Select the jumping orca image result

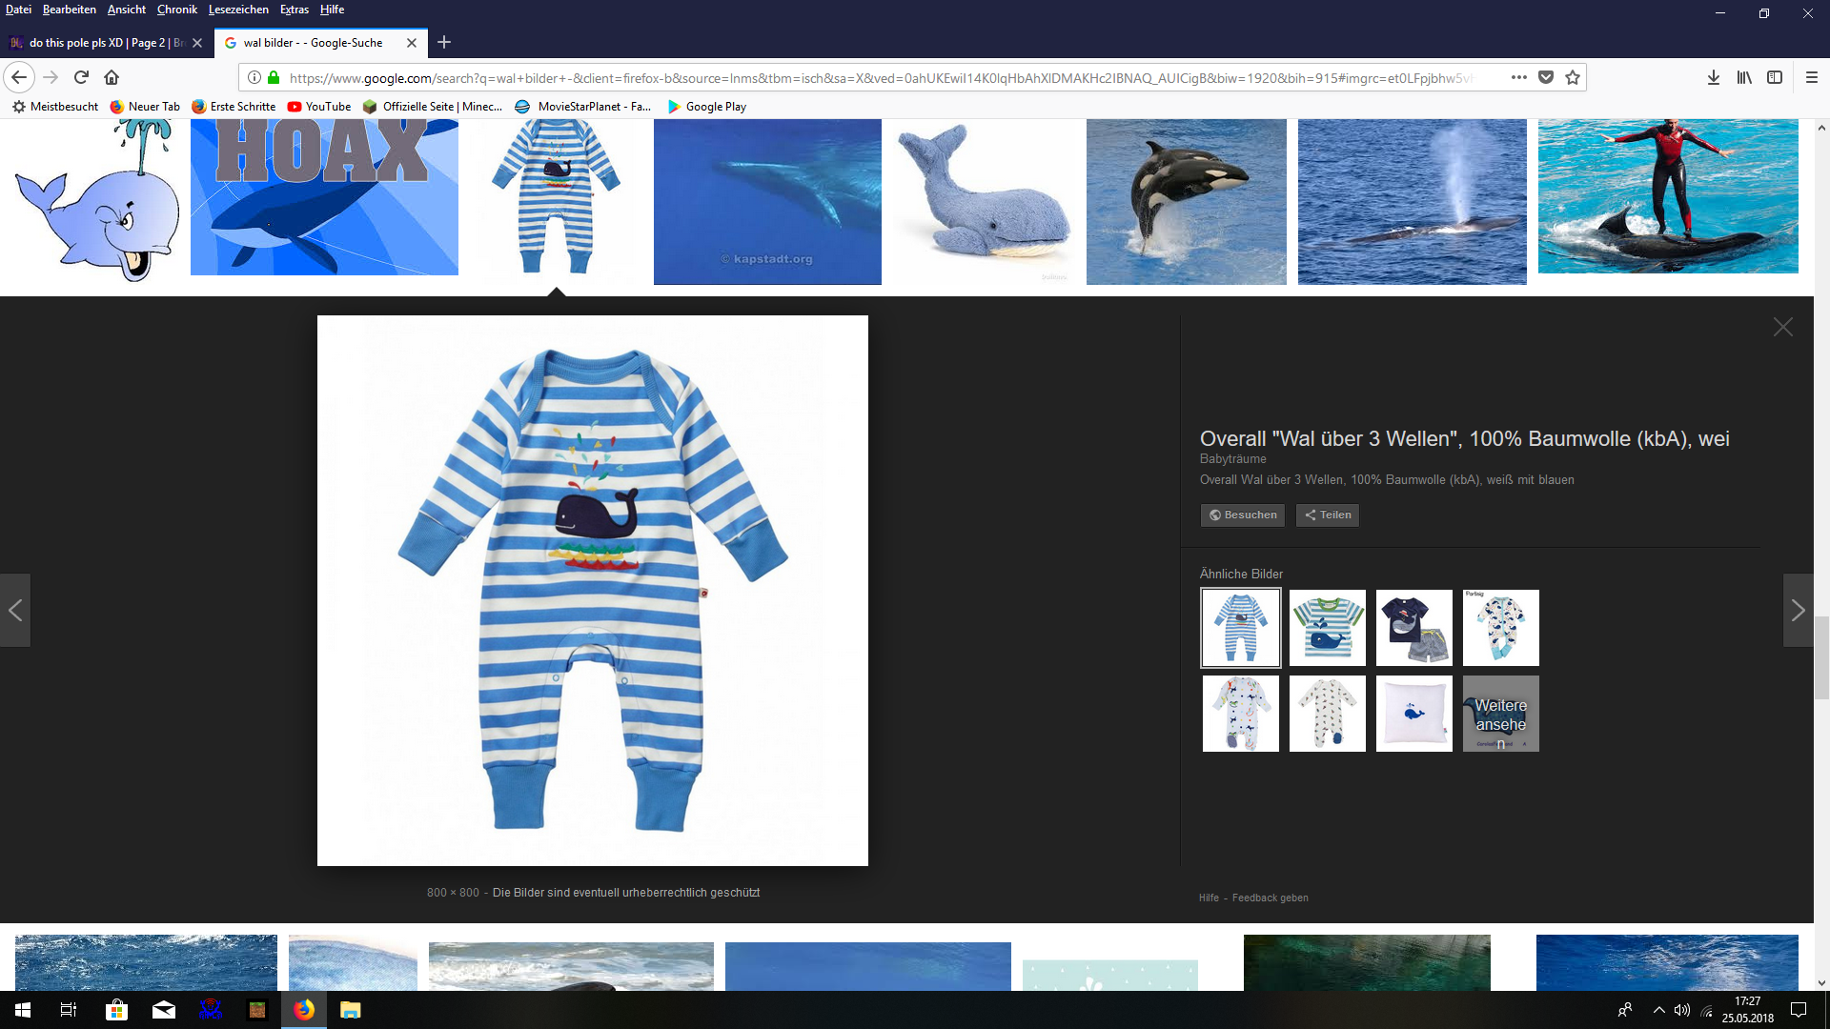(x=1187, y=202)
